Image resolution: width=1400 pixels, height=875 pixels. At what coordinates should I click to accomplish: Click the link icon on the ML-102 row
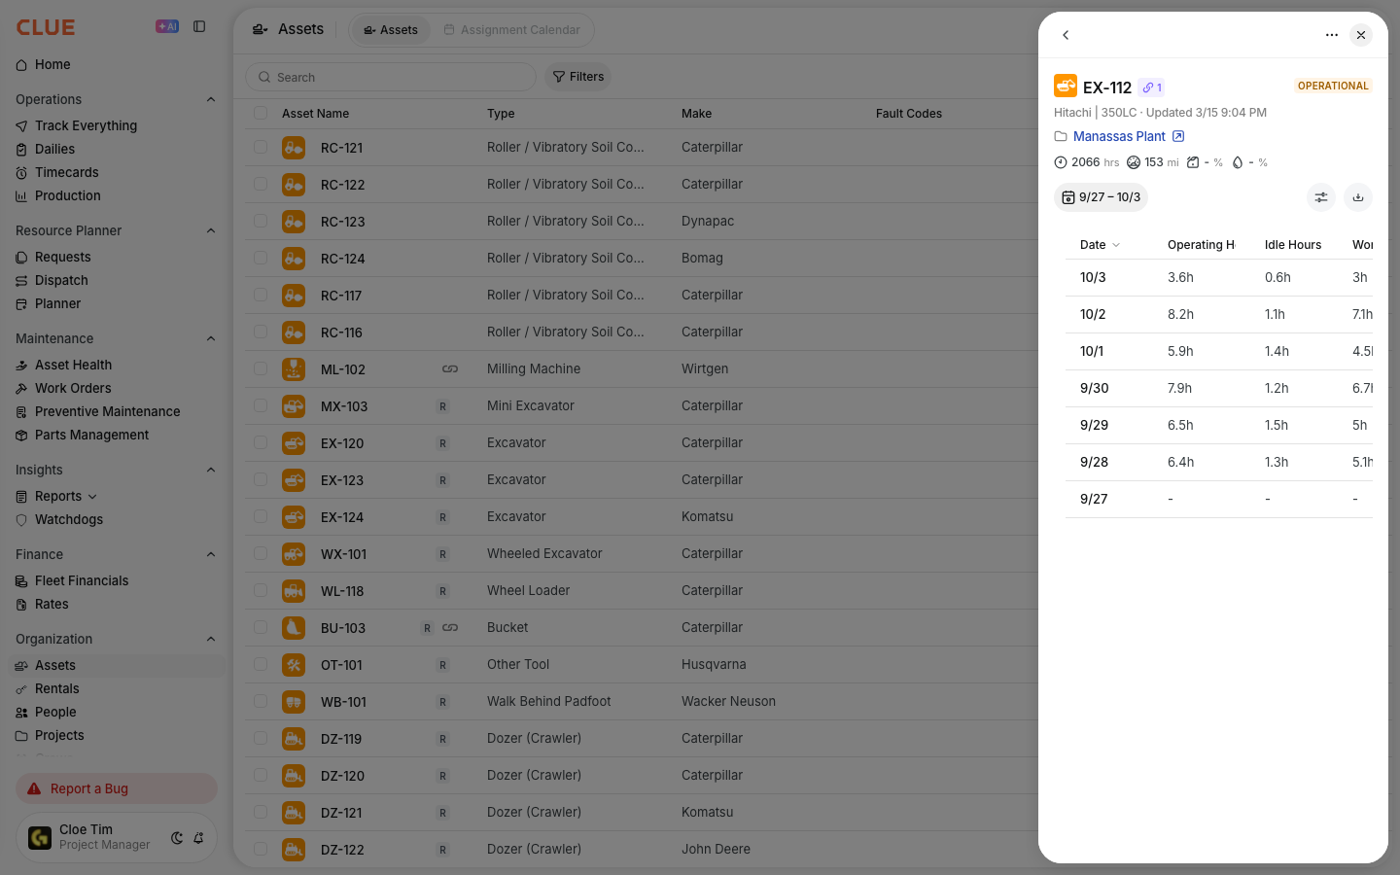(450, 369)
